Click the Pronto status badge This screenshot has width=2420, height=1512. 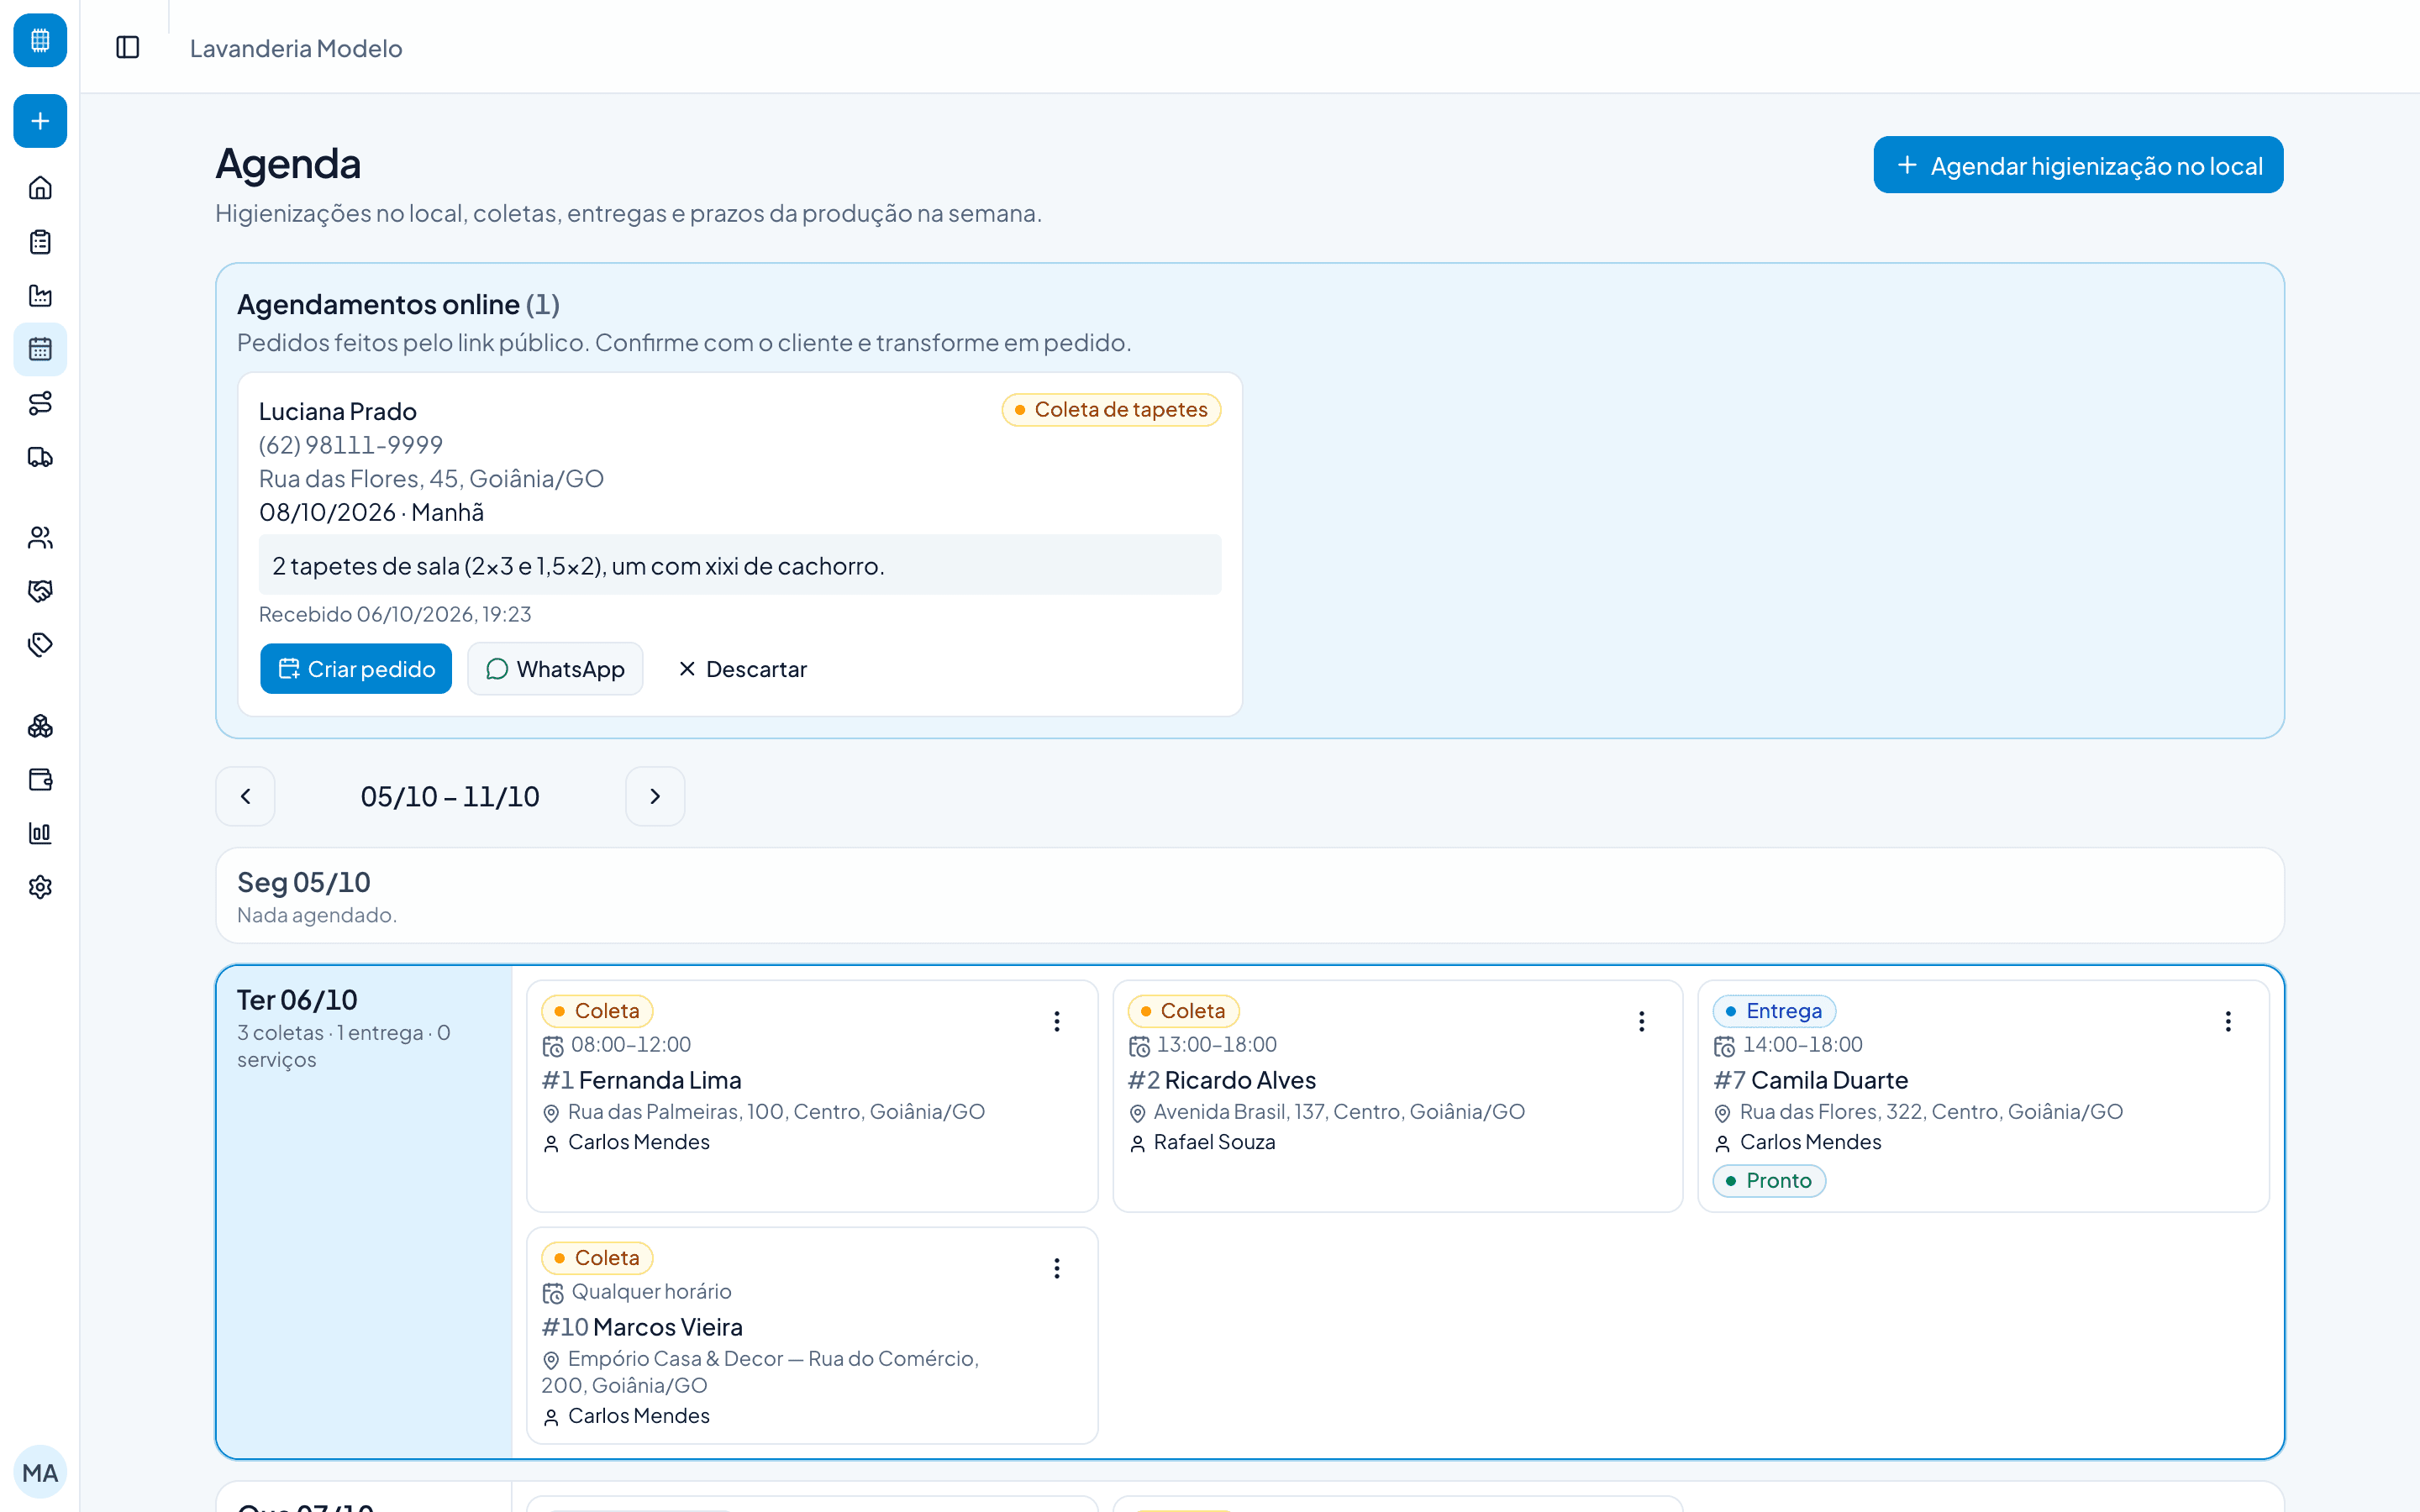click(x=1769, y=1181)
